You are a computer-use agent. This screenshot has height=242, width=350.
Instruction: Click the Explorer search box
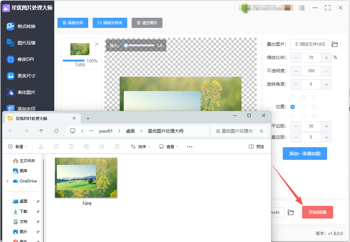tap(239, 131)
